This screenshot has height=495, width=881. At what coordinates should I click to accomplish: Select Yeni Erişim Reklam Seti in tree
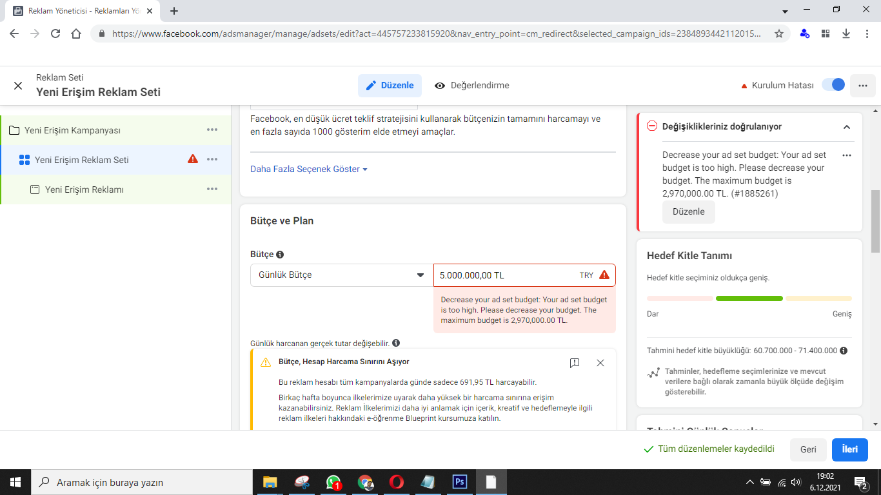(x=82, y=160)
